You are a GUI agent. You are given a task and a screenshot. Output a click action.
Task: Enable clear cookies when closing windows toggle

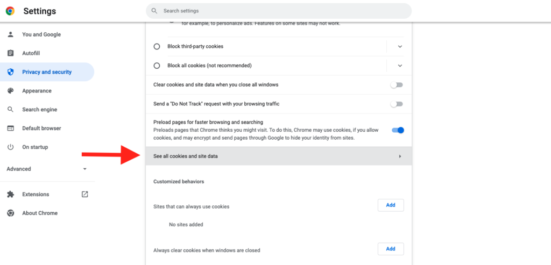pyautogui.click(x=397, y=85)
